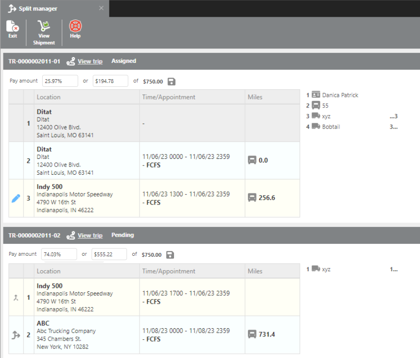Click the 25.97% pay percentage field

60,81
